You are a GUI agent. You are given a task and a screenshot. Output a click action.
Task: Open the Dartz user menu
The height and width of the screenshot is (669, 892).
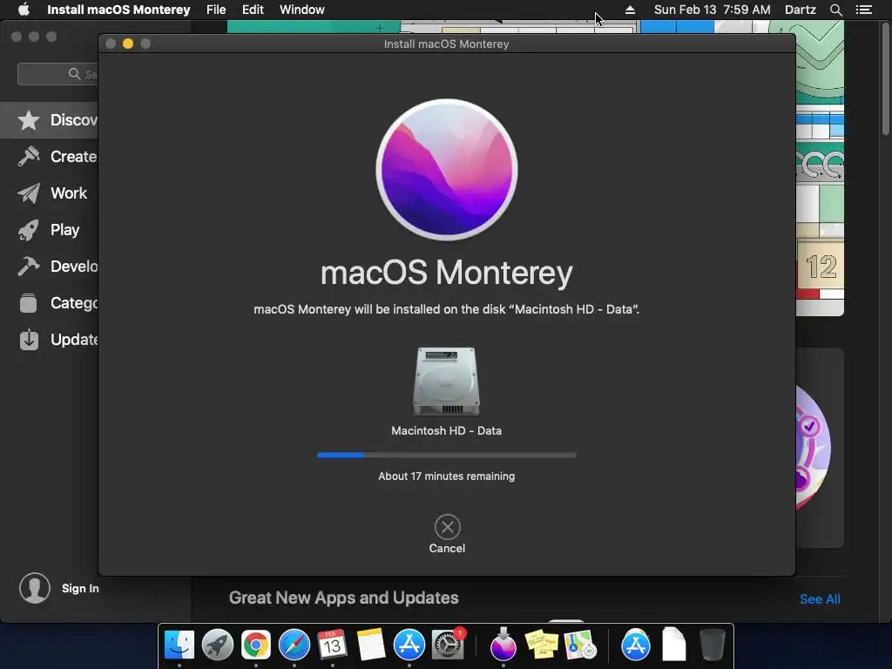801,10
